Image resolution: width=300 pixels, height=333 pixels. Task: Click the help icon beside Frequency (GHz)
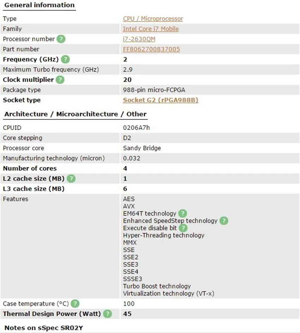(65, 59)
